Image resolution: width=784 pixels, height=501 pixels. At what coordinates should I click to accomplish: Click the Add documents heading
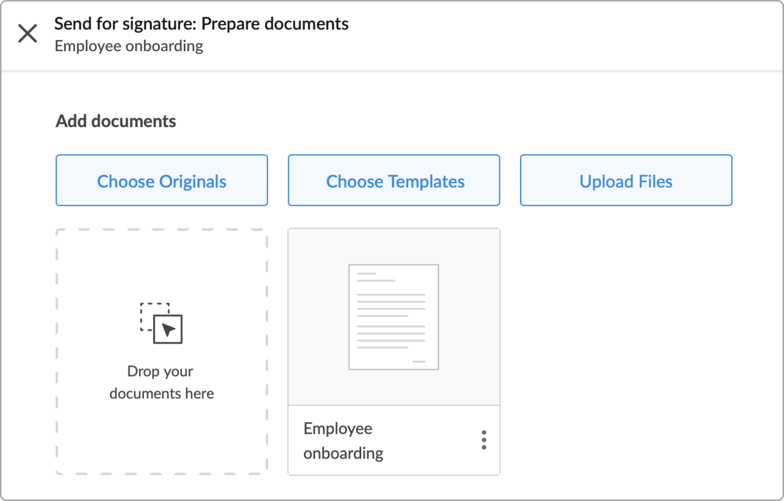pyautogui.click(x=116, y=121)
